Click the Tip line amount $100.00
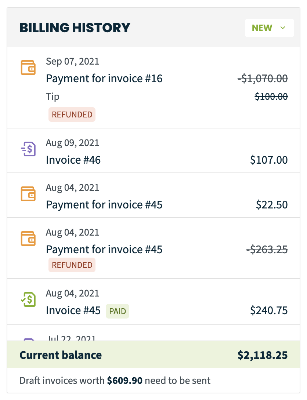Image resolution: width=307 pixels, height=400 pixels. point(271,97)
